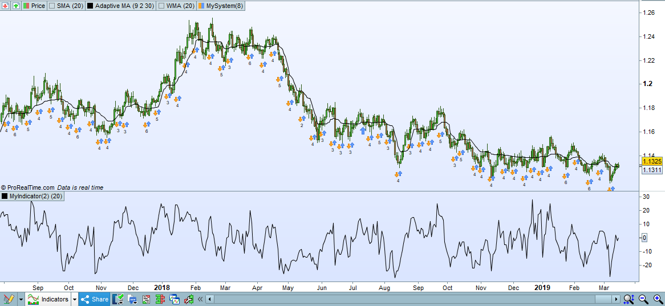Image resolution: width=665 pixels, height=306 pixels.
Task: Click the auto-fit zoom magnifier icon
Action: 628,299
